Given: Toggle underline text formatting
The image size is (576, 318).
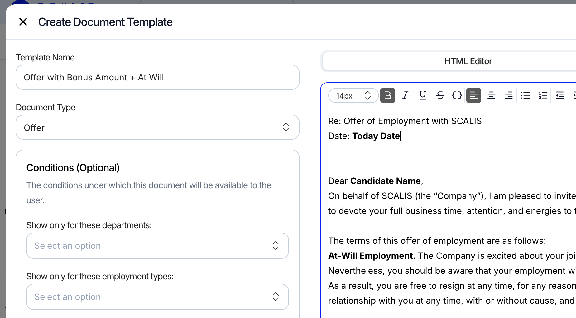Looking at the screenshot, I should coord(423,95).
